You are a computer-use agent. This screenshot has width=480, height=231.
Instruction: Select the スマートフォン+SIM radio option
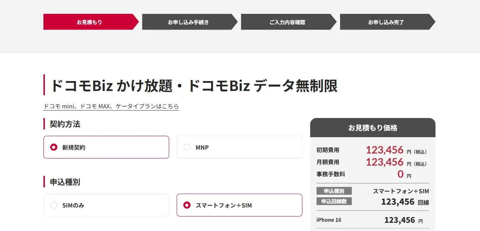pos(187,205)
